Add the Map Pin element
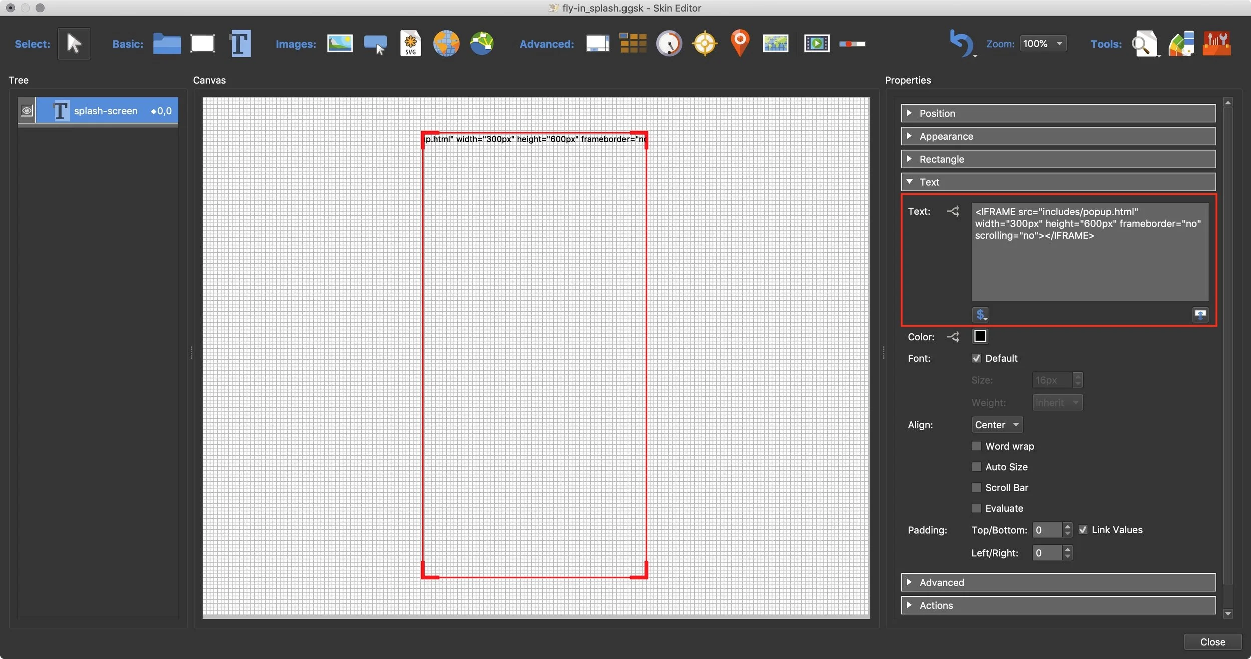1251x659 pixels. (740, 44)
